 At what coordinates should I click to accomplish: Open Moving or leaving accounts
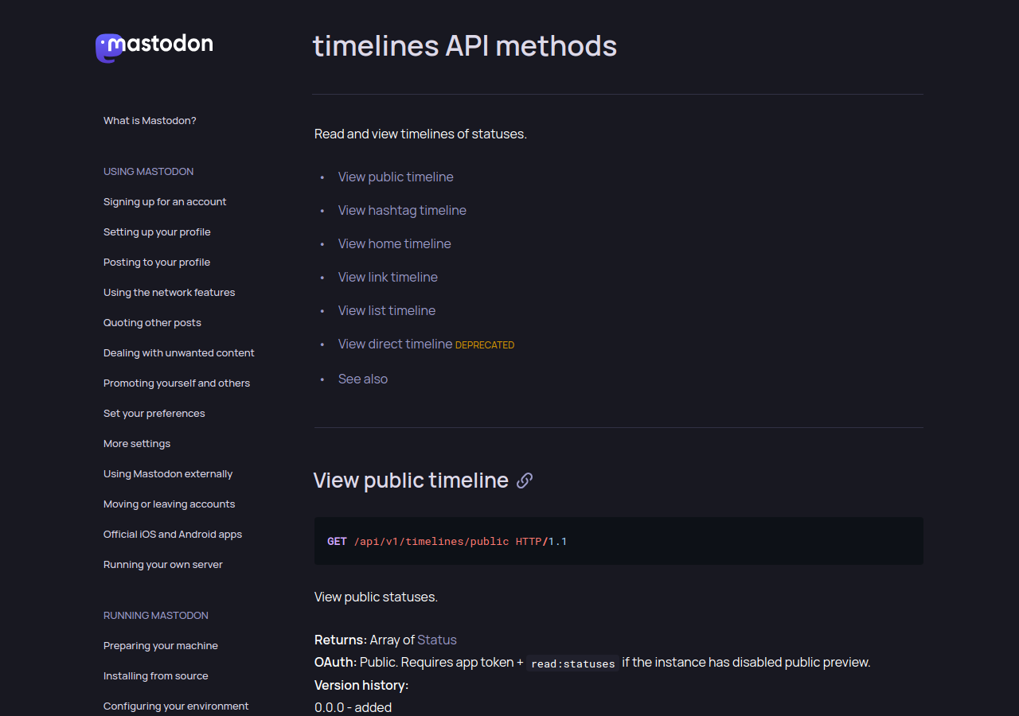170,504
